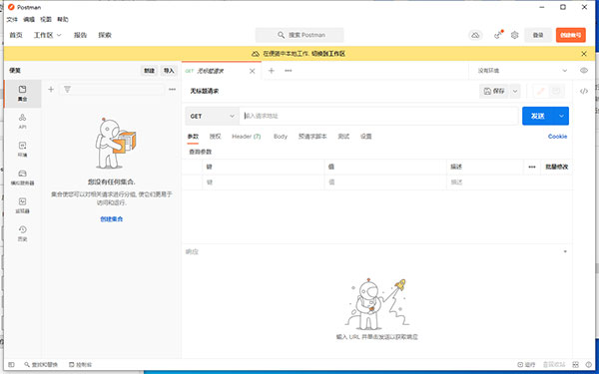Click the plus icon to add a collection
This screenshot has height=374, width=599.
(x=51, y=90)
